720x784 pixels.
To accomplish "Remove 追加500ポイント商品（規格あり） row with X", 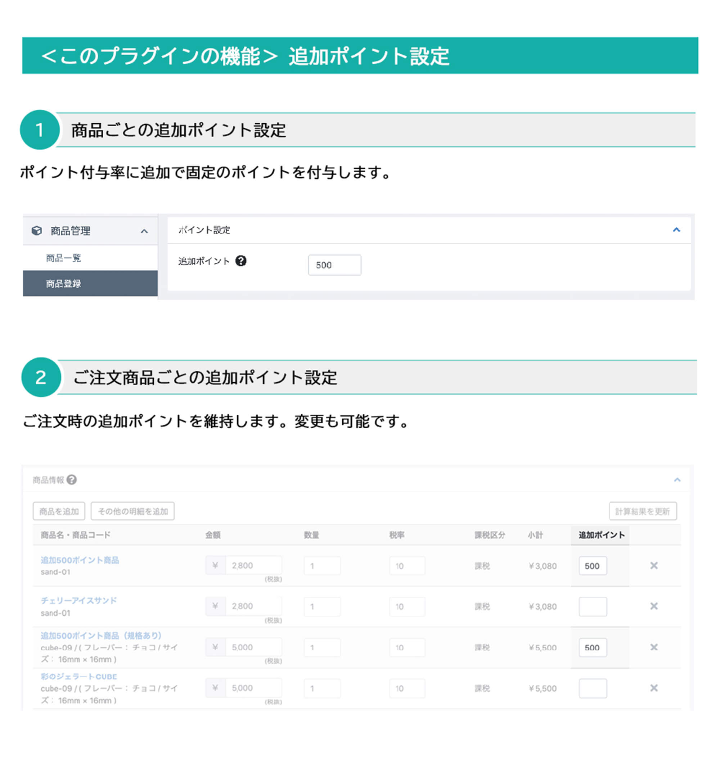I will (654, 647).
